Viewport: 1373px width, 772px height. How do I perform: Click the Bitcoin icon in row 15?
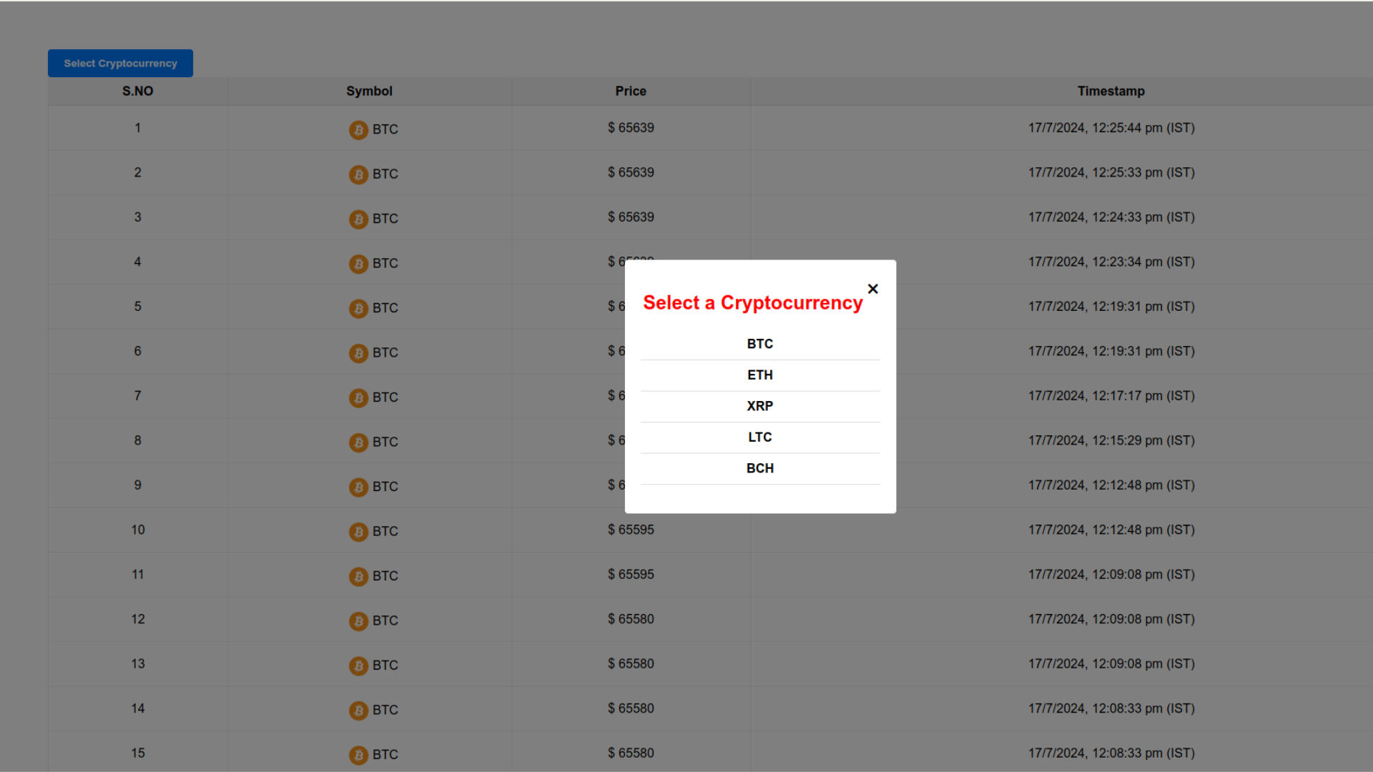pyautogui.click(x=358, y=755)
